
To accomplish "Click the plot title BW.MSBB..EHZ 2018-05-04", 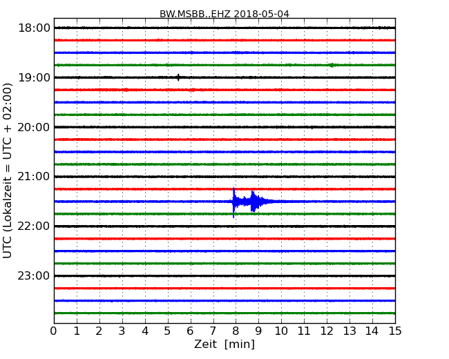I will tap(224, 14).
